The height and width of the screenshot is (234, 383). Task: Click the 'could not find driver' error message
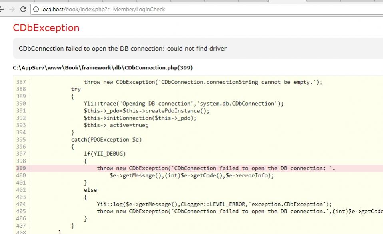pyautogui.click(x=123, y=49)
